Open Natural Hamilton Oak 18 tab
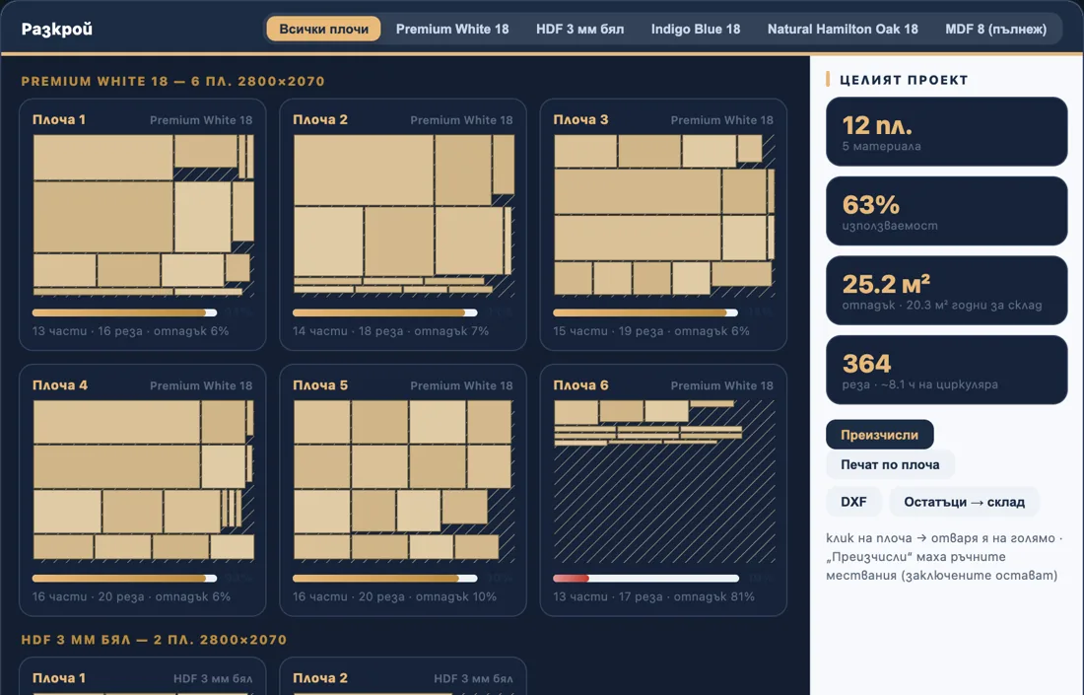1084x695 pixels. tap(843, 29)
